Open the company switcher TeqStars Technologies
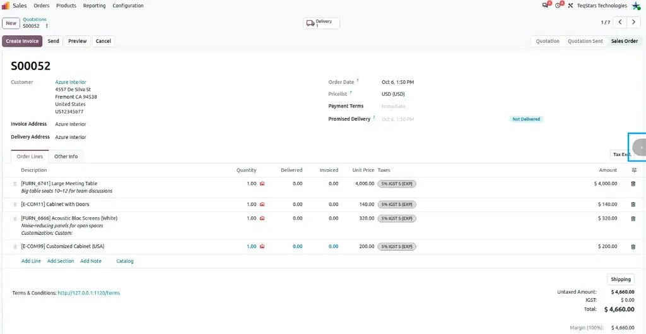The width and height of the screenshot is (646, 334). pos(602,6)
